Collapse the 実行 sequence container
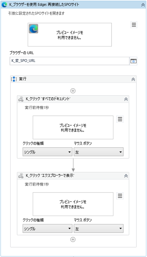Image resolution: width=147 pixels, height=257 pixels. point(133,79)
